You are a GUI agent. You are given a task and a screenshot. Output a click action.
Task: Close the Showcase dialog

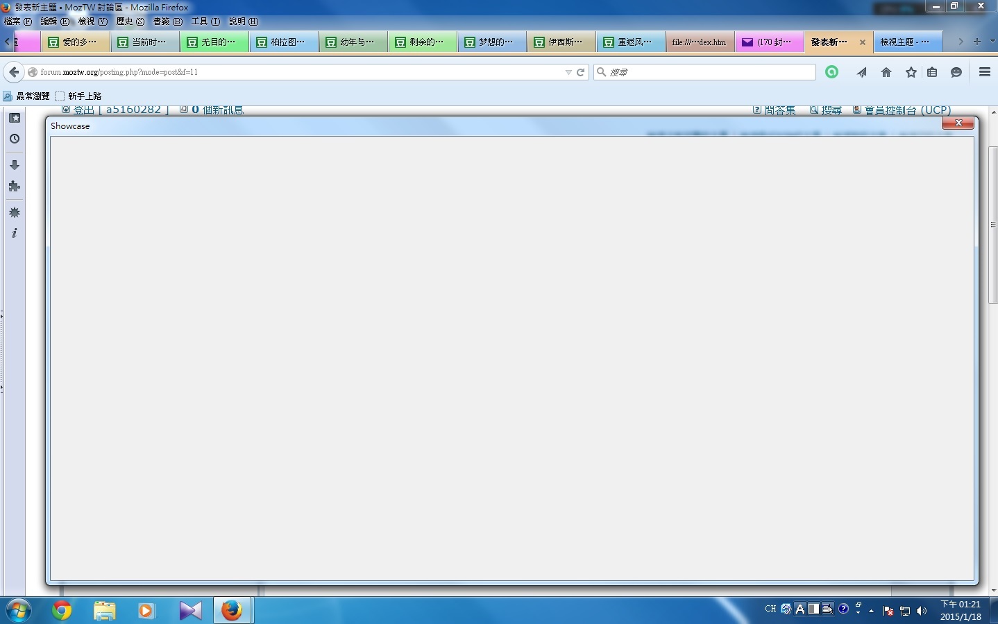[958, 123]
